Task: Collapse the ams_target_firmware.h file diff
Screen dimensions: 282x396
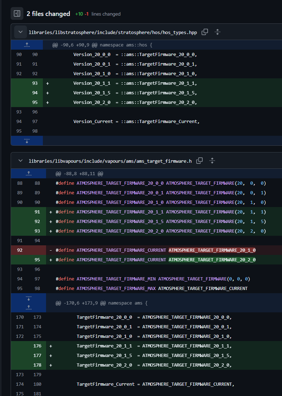Action: click(x=21, y=161)
